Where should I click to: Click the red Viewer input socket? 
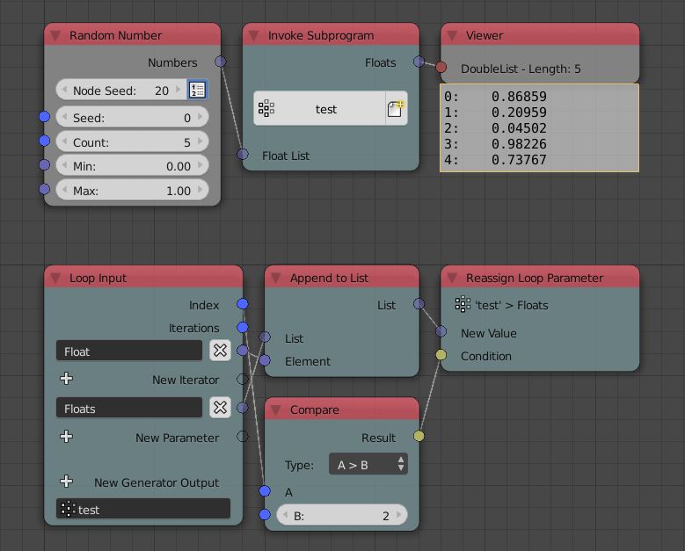tap(441, 67)
